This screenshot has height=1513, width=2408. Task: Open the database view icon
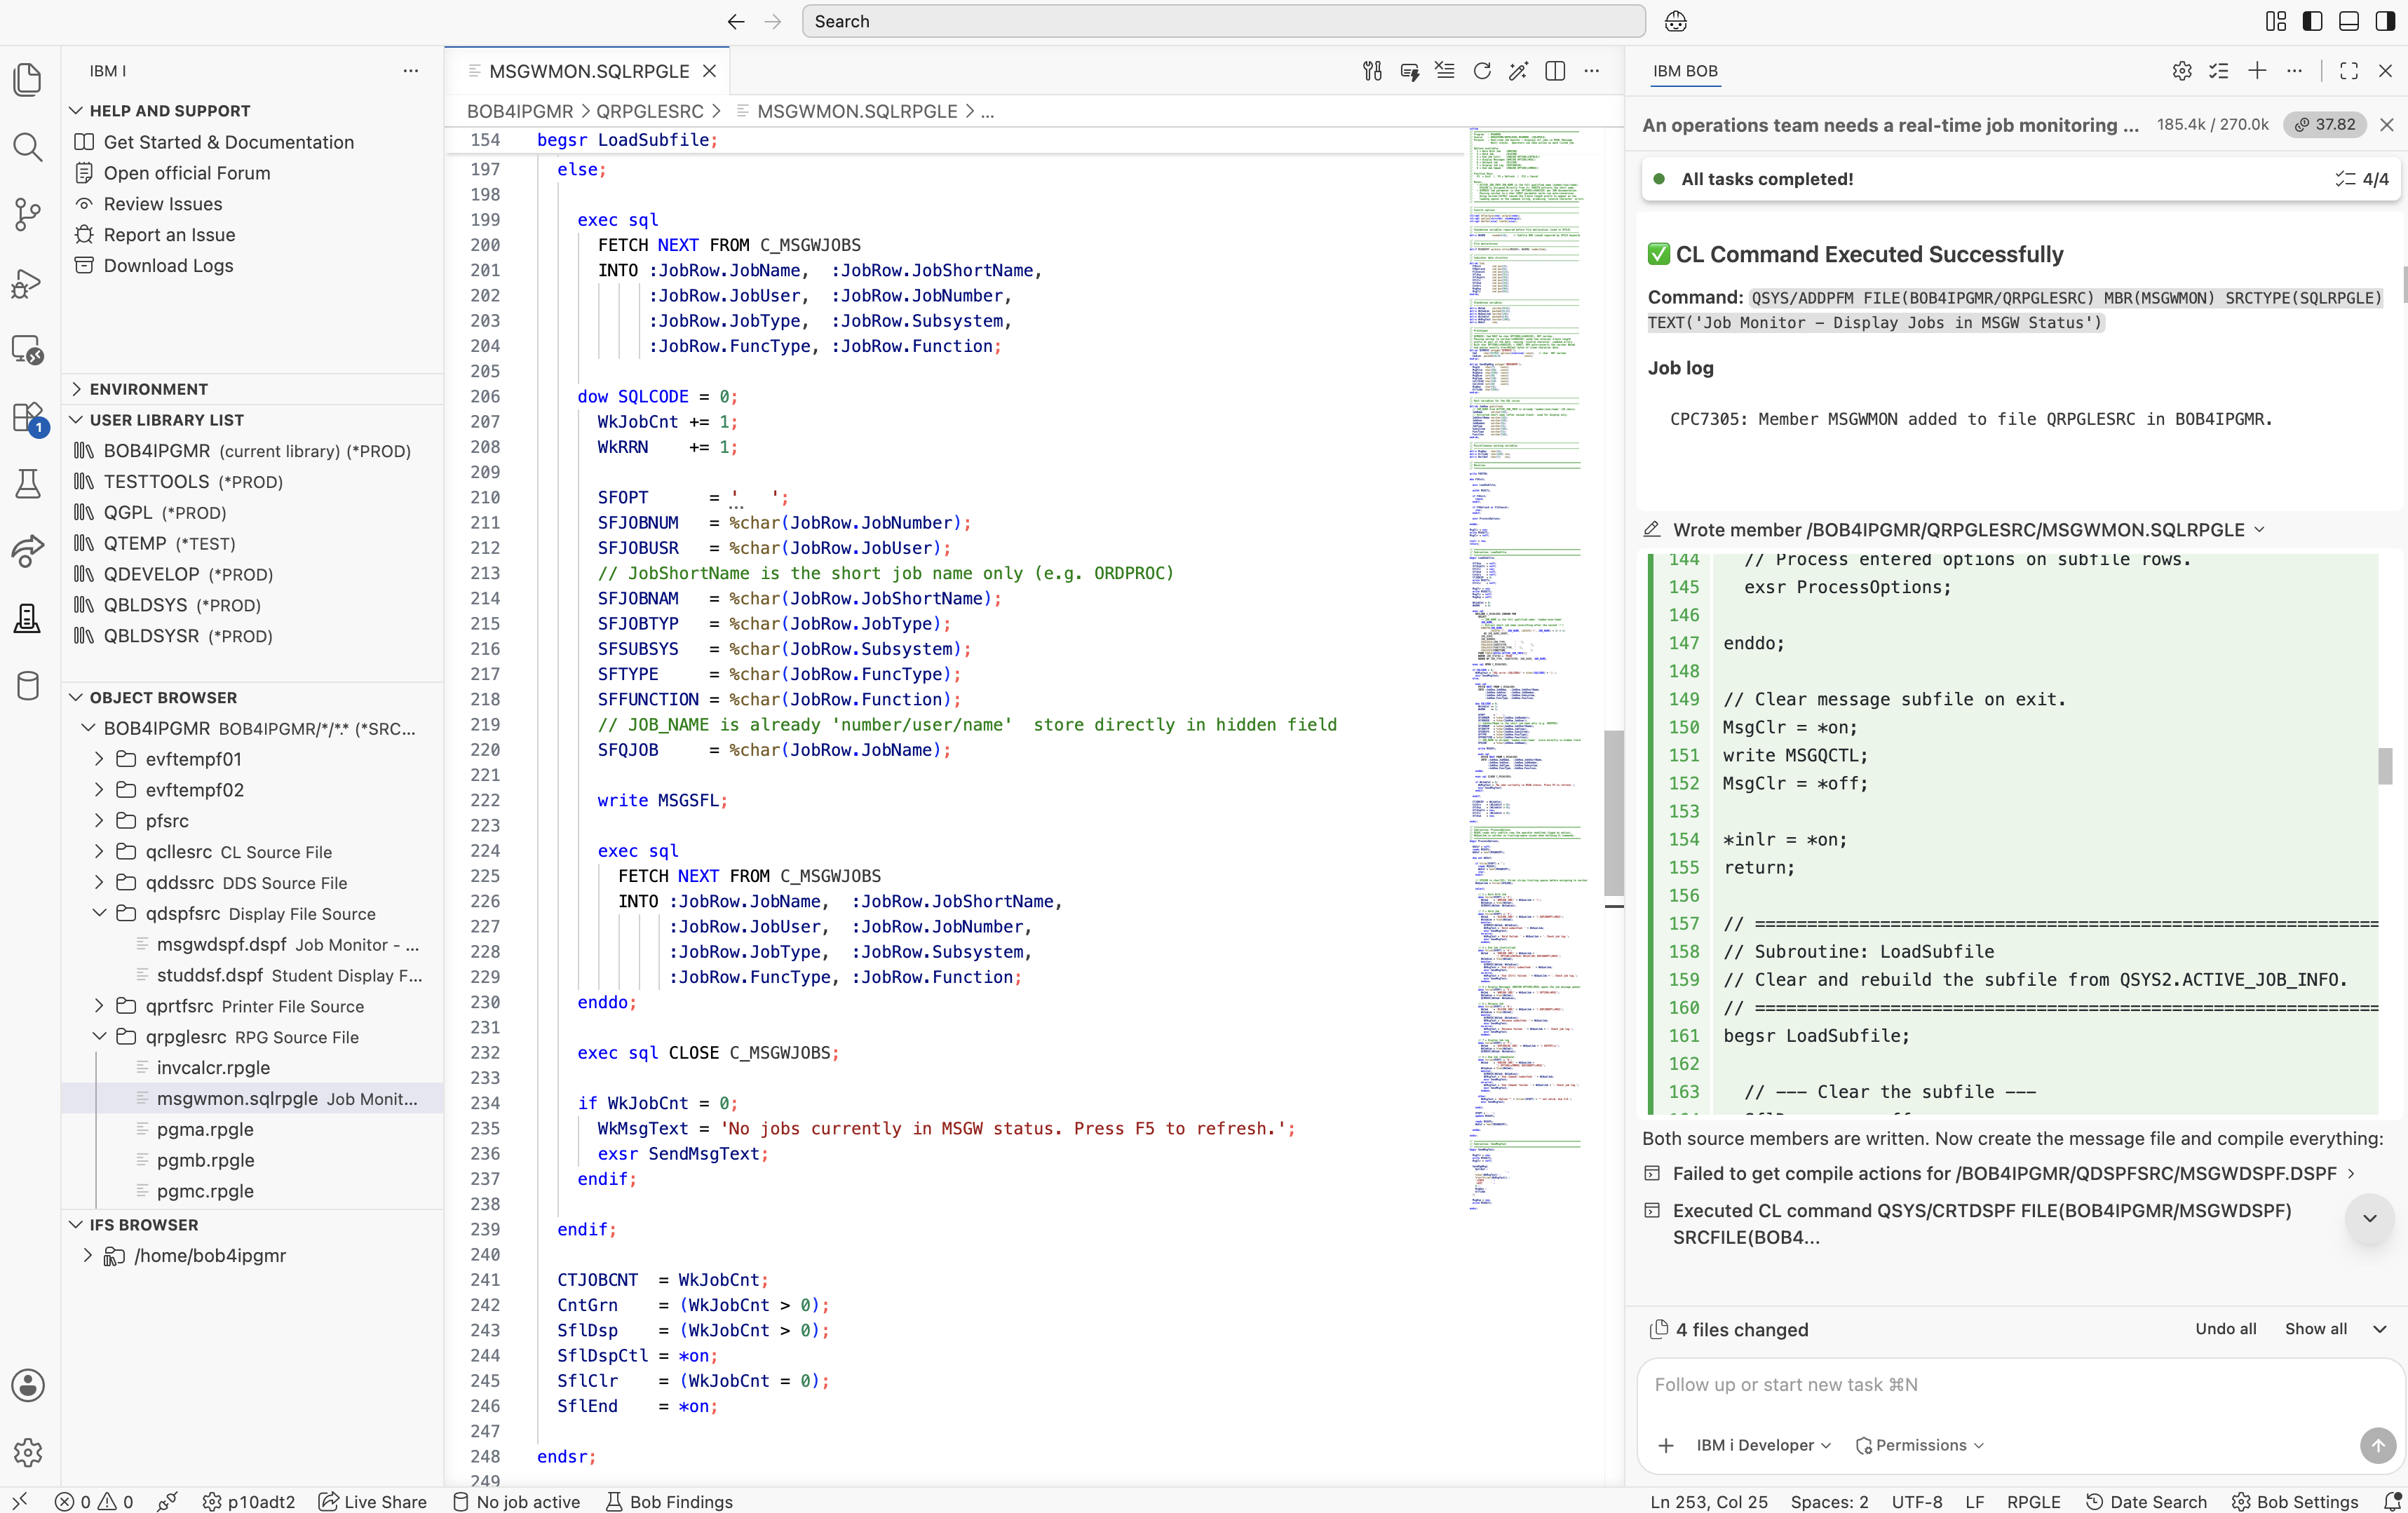[x=28, y=686]
